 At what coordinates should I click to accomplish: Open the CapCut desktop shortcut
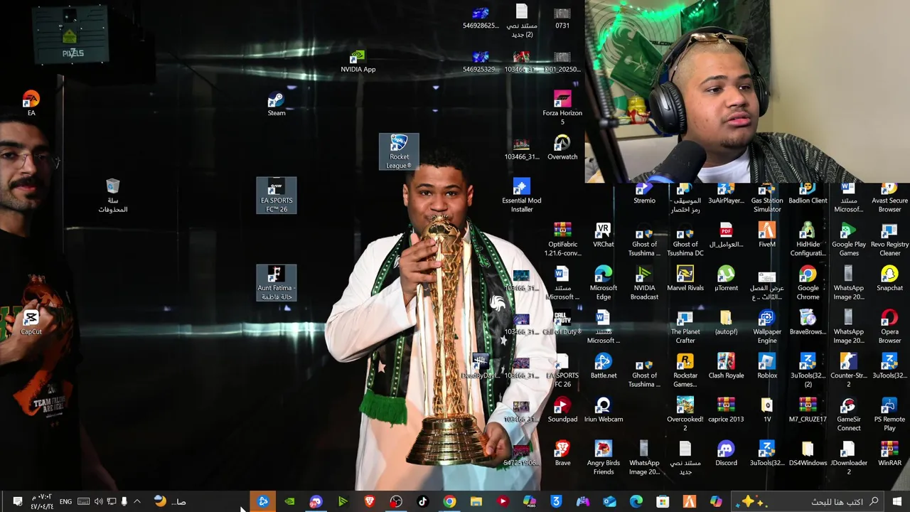pyautogui.click(x=31, y=322)
